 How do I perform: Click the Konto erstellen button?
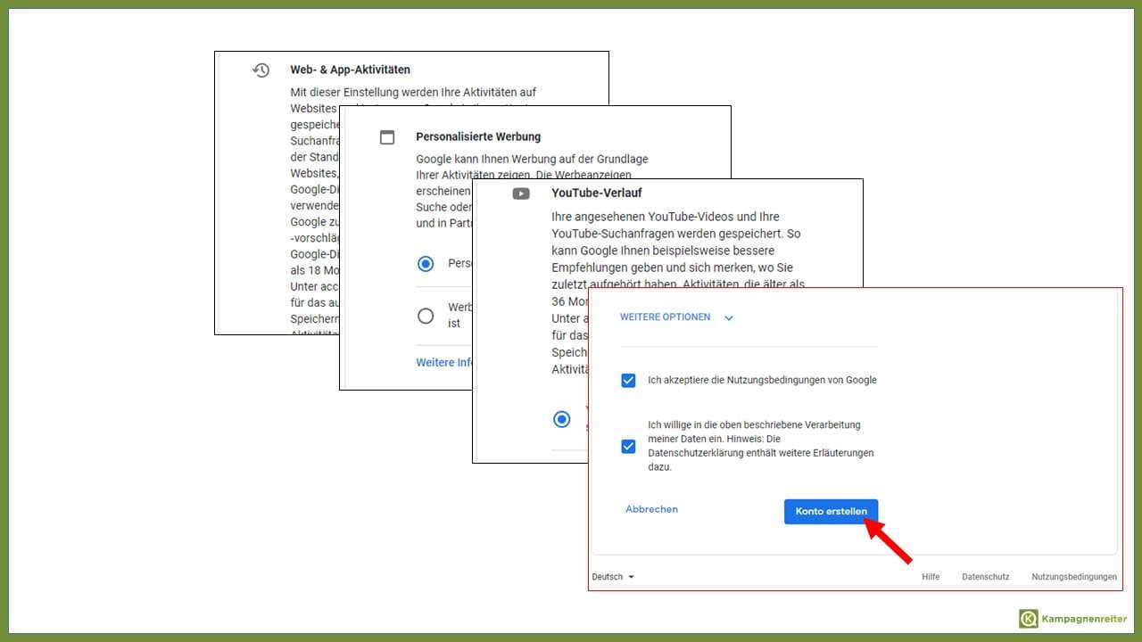[832, 511]
